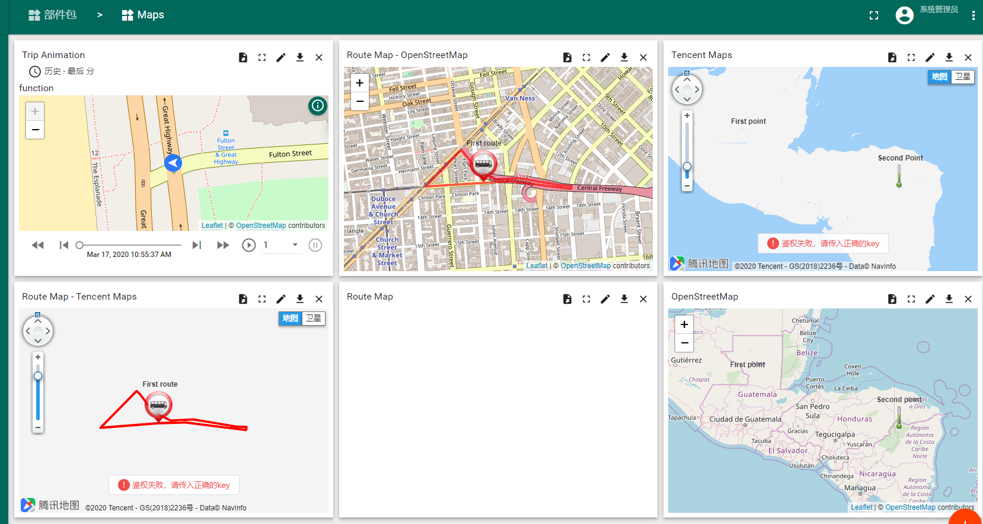Export the Trip Animation widget

coord(243,57)
